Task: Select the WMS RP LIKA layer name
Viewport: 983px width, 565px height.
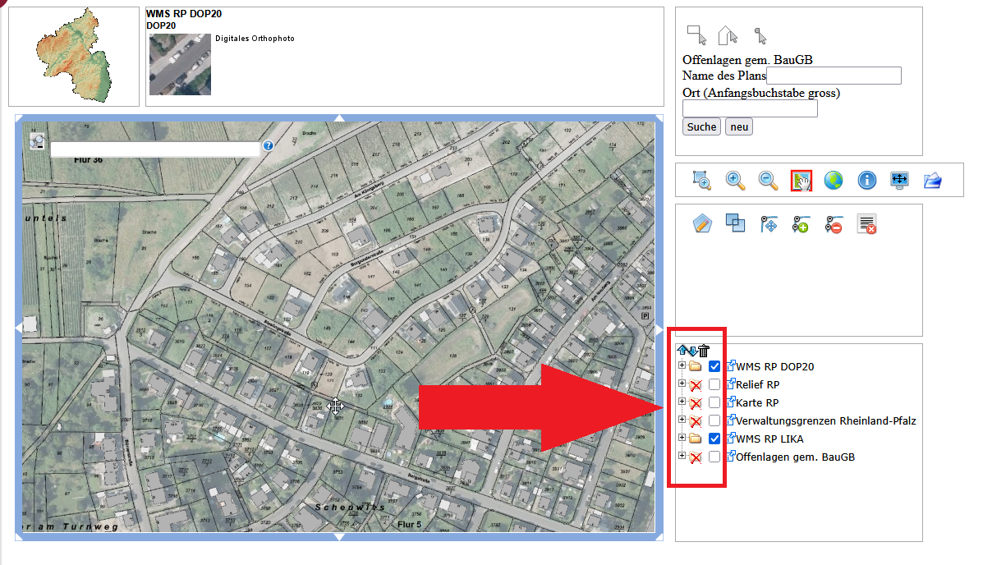Action: (x=769, y=439)
